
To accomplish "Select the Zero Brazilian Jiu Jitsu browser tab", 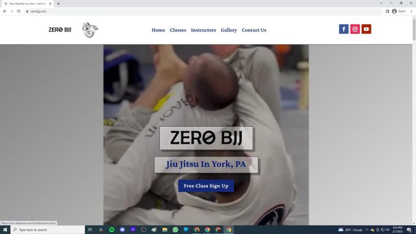I will tap(27, 4).
